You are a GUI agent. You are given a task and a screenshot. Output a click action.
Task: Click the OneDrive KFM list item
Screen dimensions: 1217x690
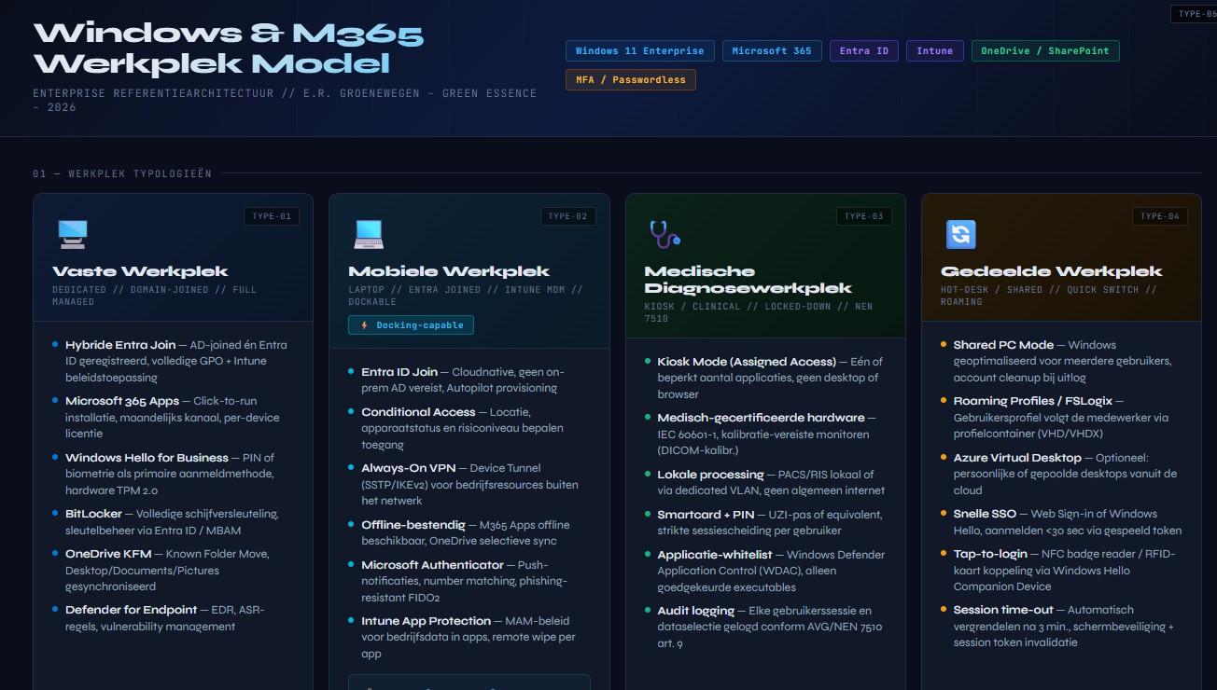coord(172,570)
